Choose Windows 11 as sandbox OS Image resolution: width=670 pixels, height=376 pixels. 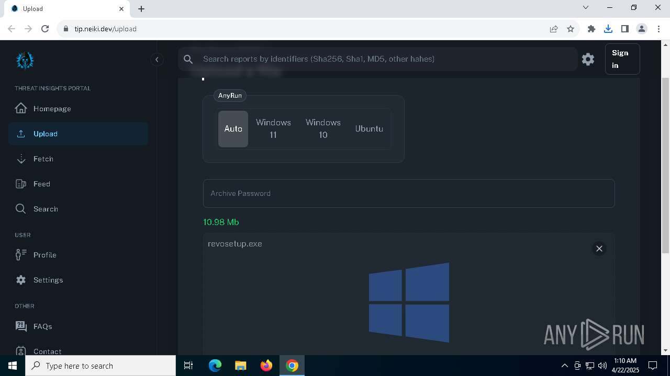coord(273,128)
